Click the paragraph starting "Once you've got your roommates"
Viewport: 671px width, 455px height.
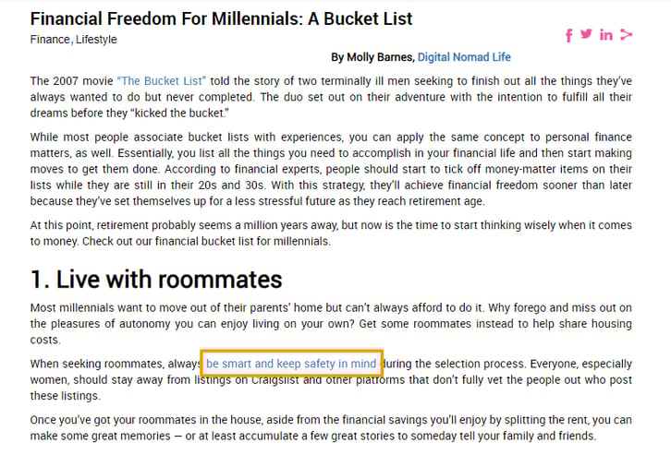coord(331,427)
